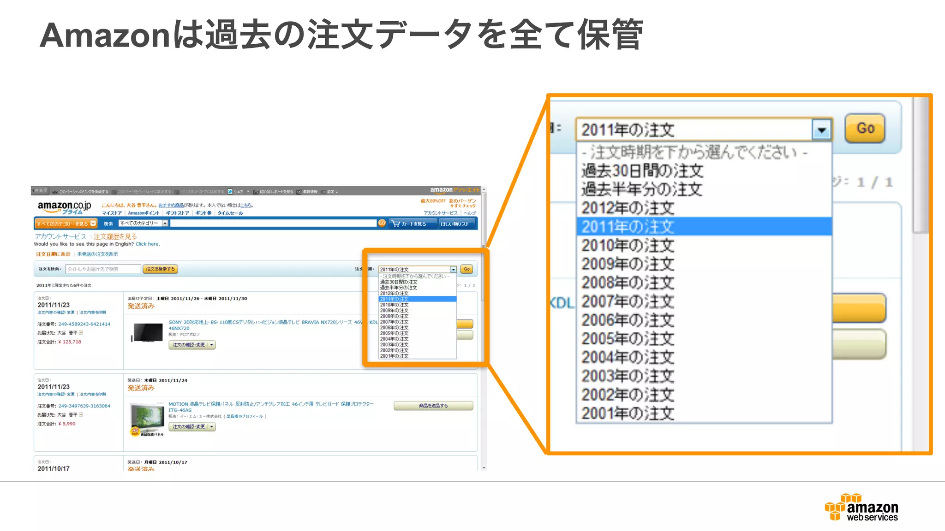Select the 未発送の注文を表示 link
The height and width of the screenshot is (531, 945).
pyautogui.click(x=97, y=254)
